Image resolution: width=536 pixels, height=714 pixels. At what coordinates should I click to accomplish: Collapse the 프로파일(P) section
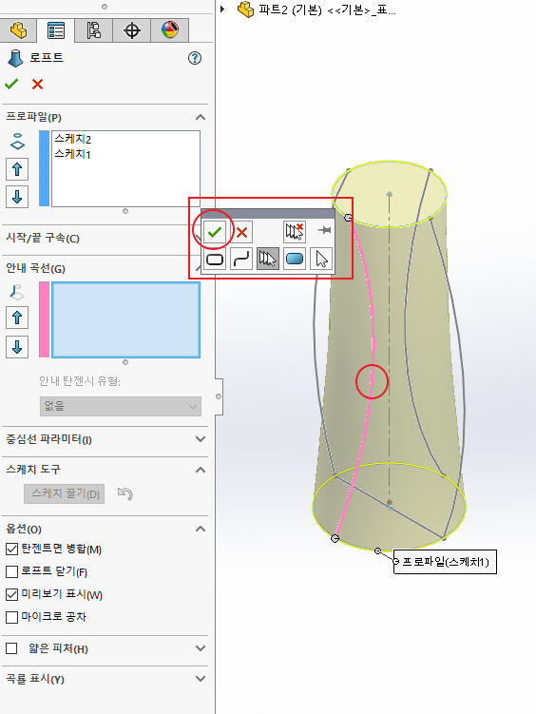[x=201, y=118]
